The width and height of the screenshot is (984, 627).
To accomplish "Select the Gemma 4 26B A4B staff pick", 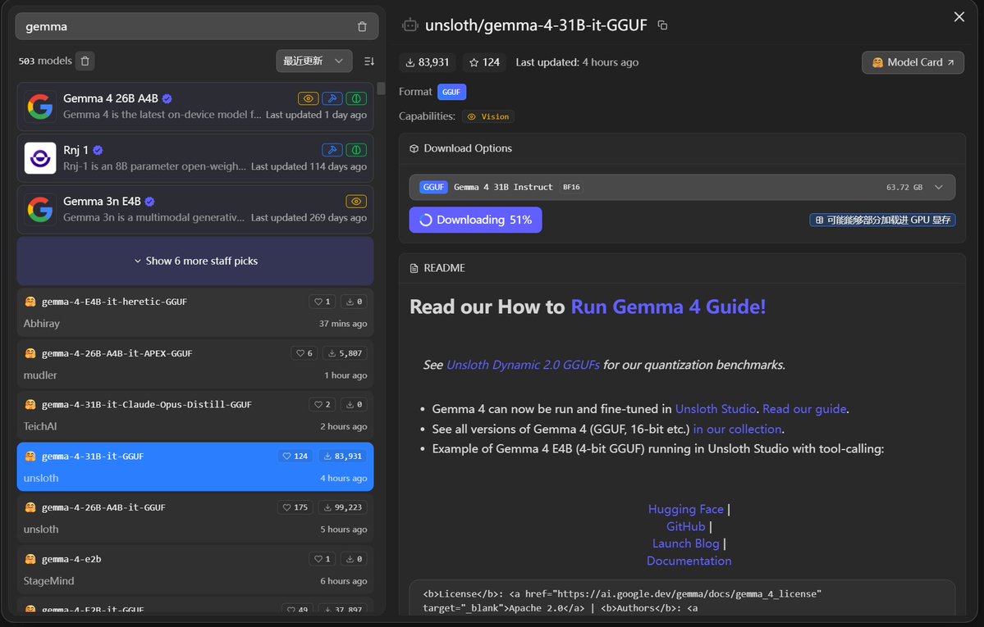I will 195,107.
